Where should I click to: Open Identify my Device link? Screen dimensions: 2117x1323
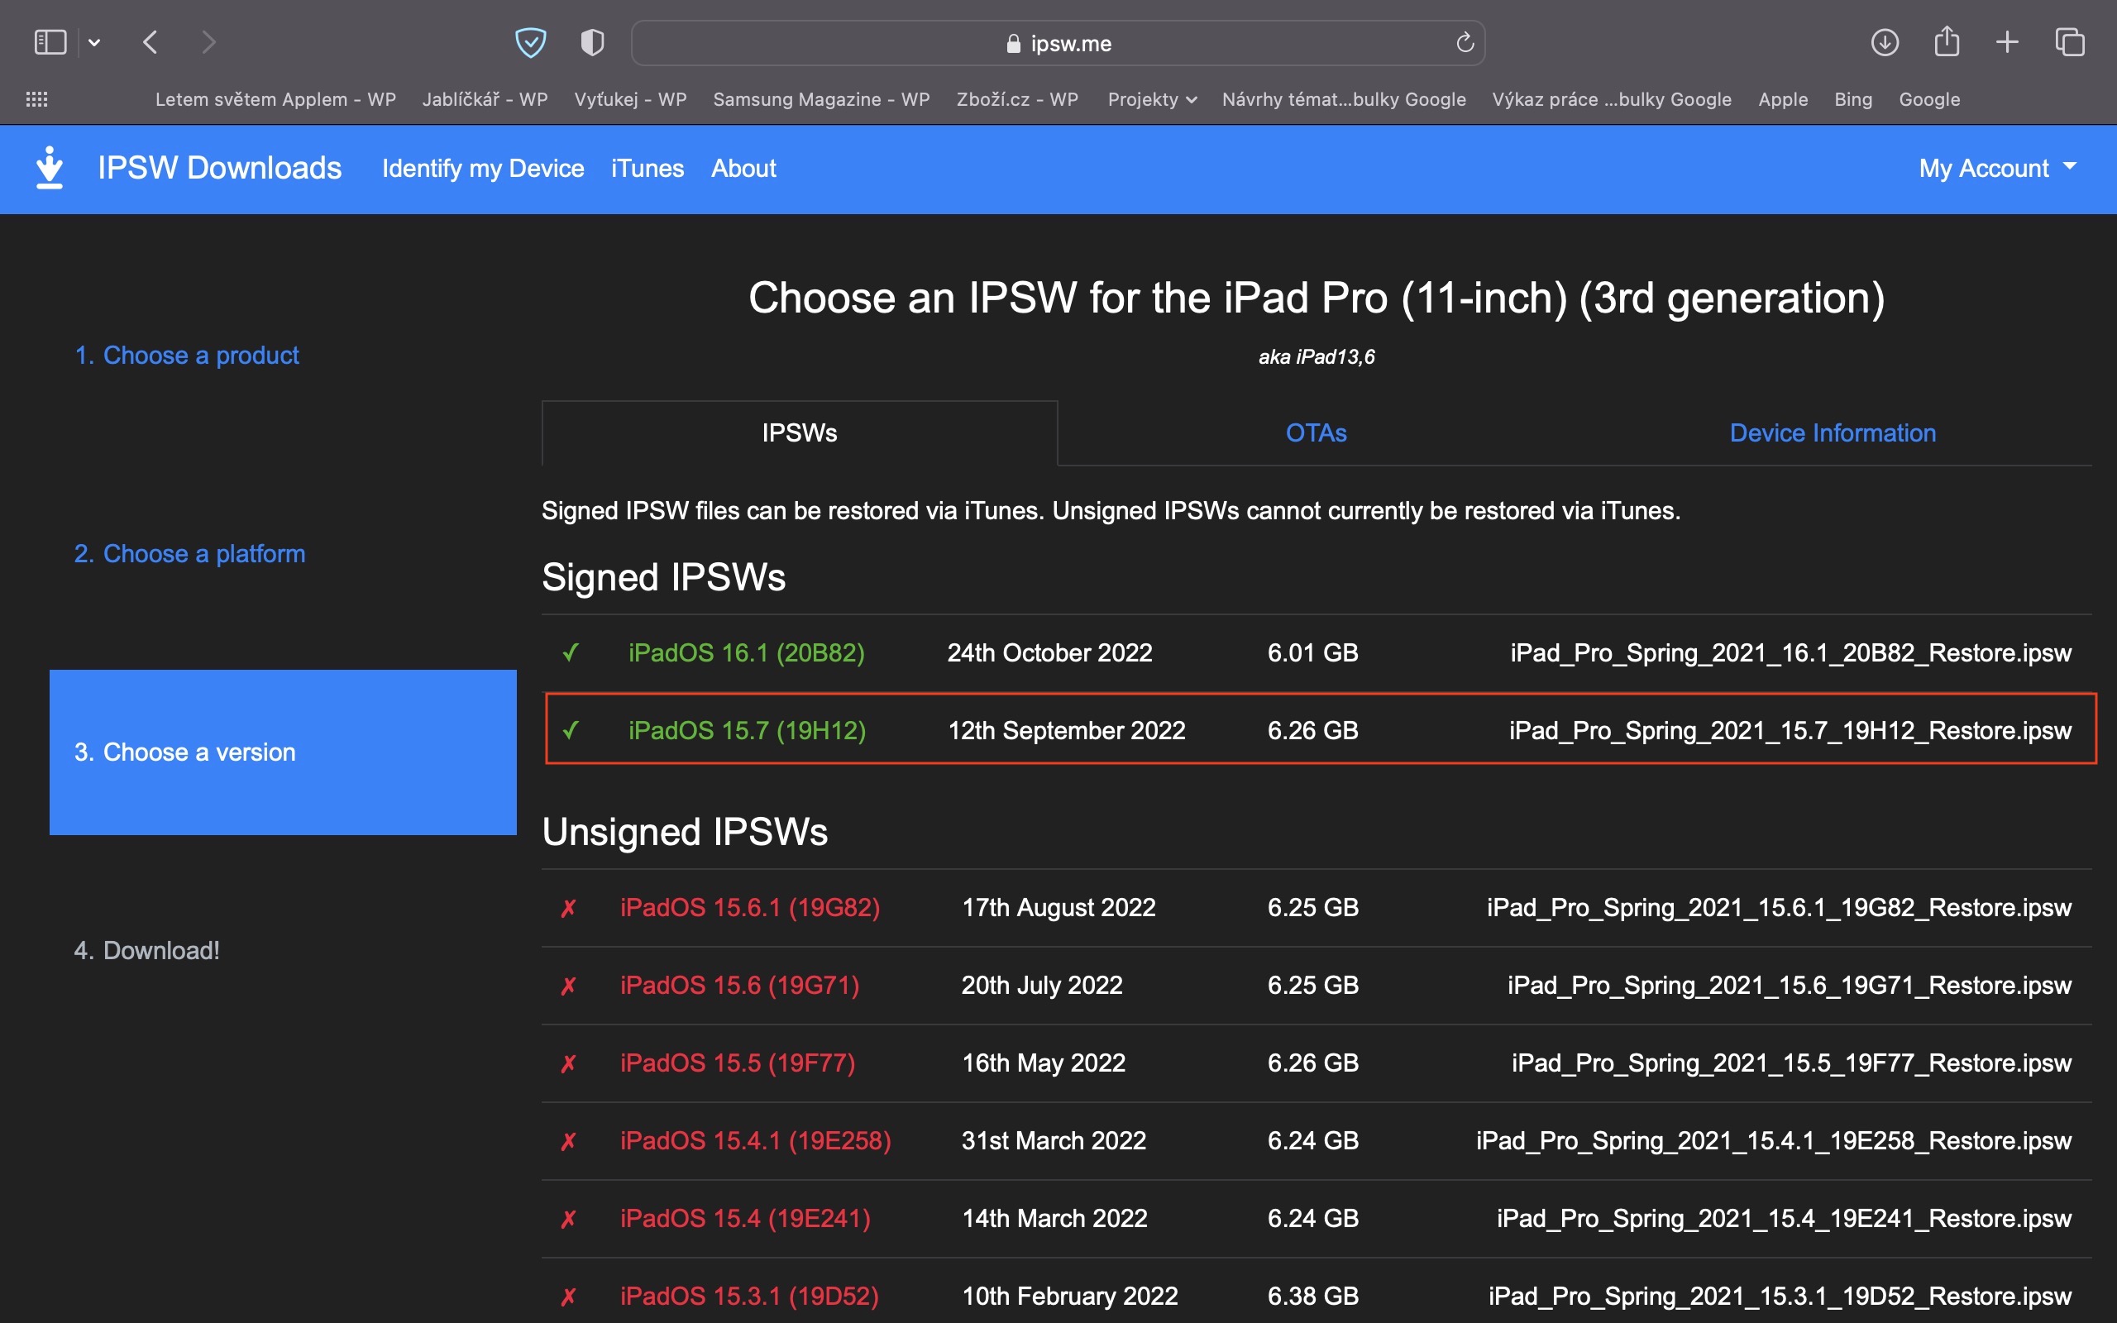[x=483, y=168]
